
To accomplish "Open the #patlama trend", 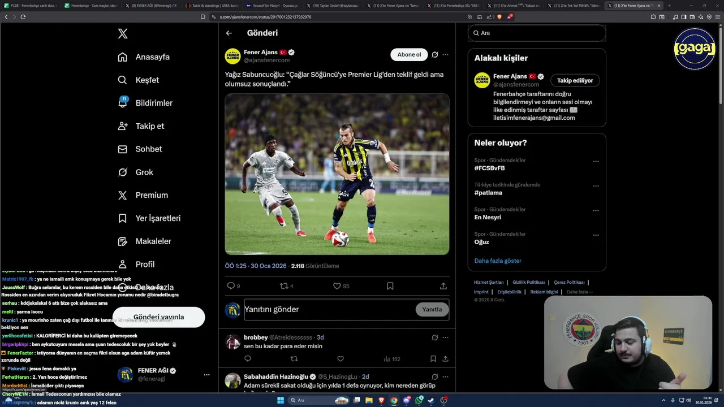I will tap(488, 193).
